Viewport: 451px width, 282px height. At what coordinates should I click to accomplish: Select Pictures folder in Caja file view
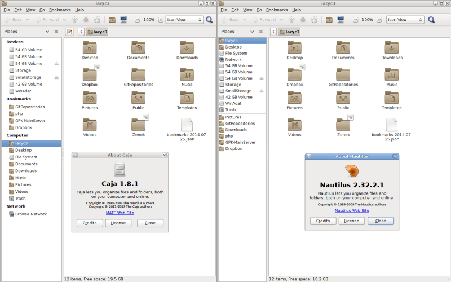(90, 100)
